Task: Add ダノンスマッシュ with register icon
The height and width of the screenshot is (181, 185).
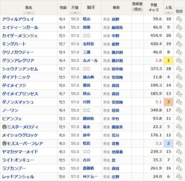Action: [x=179, y=102]
